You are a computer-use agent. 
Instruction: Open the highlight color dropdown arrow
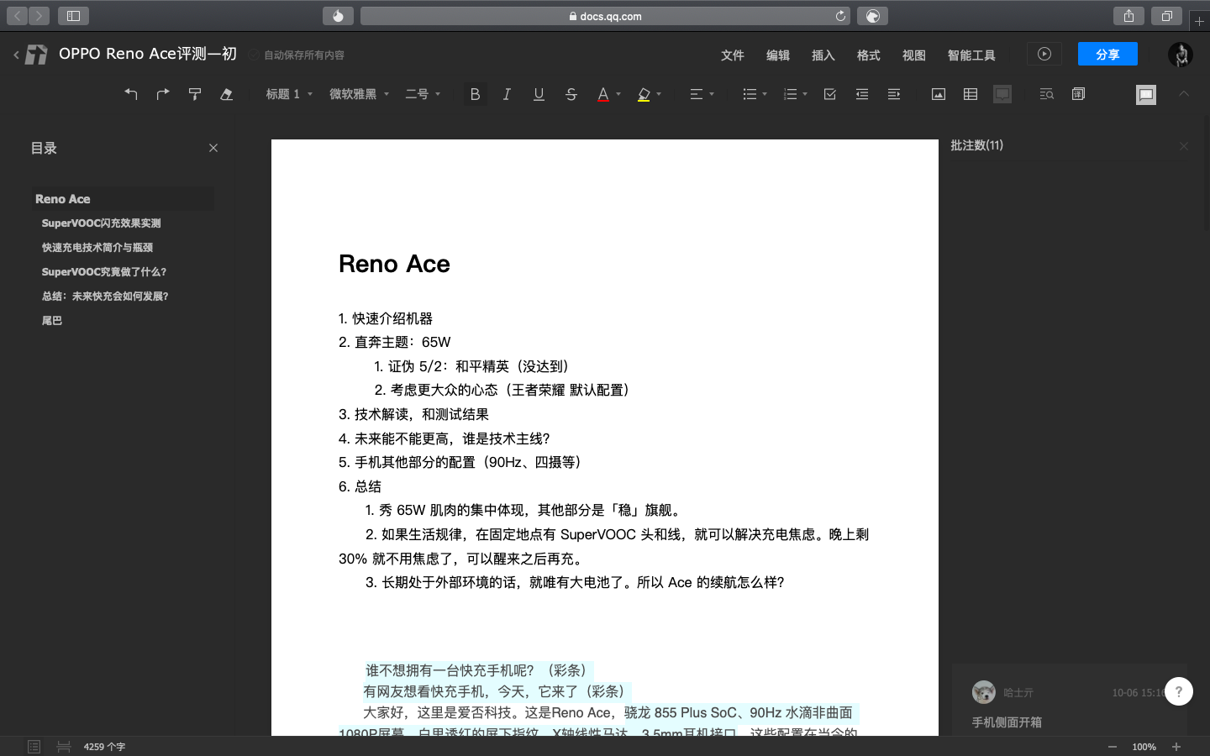coord(659,94)
